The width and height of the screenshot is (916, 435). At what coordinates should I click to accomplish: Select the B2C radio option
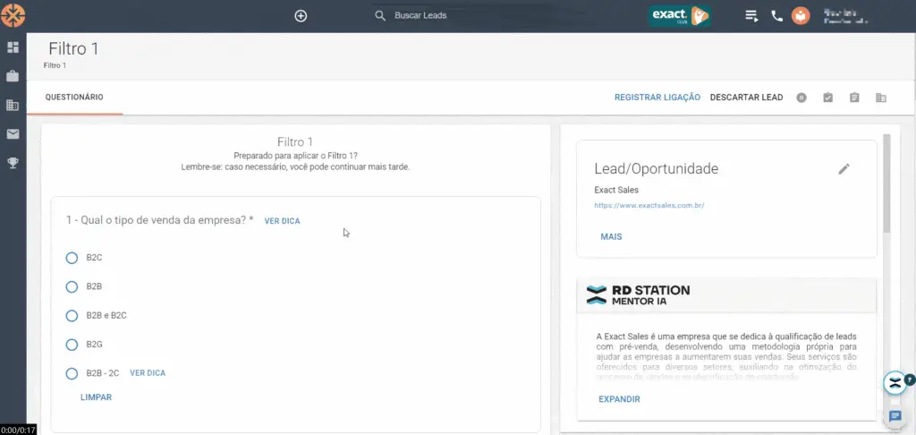pos(72,258)
